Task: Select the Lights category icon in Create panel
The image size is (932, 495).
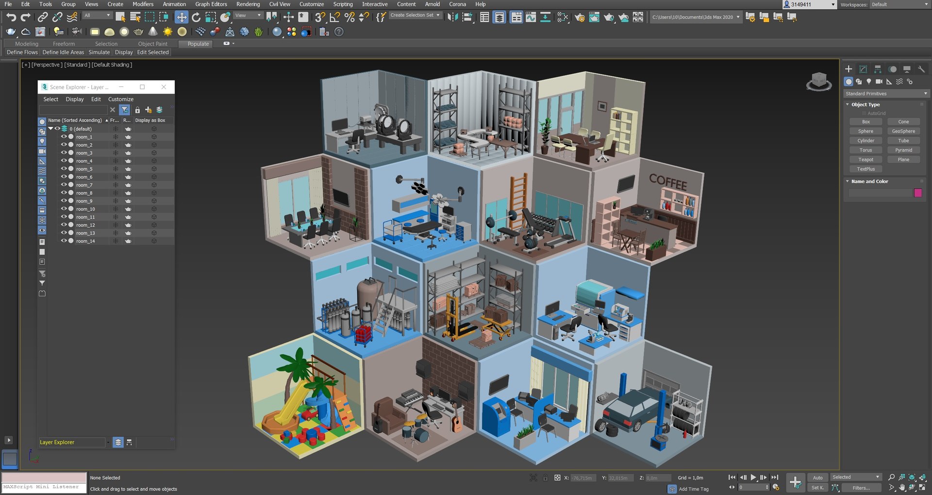Action: point(869,82)
